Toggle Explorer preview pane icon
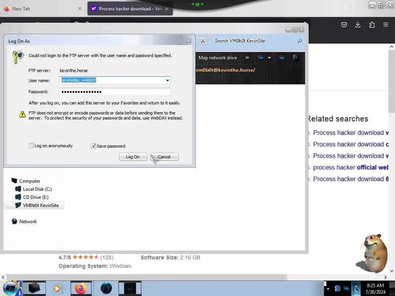Viewport: 395px width, 296px height. coord(282,58)
